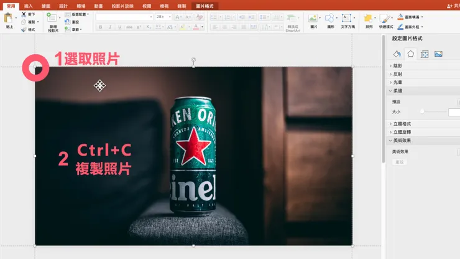The image size is (460, 259).
Task: Open font color dropdown arrow
Action: pos(202,27)
